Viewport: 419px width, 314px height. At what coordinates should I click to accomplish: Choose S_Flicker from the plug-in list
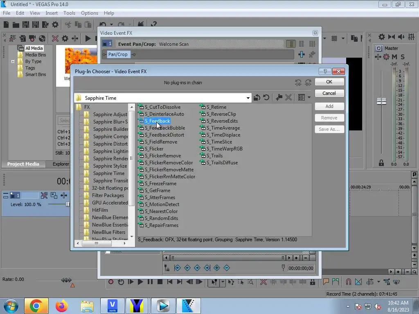pyautogui.click(x=151, y=149)
